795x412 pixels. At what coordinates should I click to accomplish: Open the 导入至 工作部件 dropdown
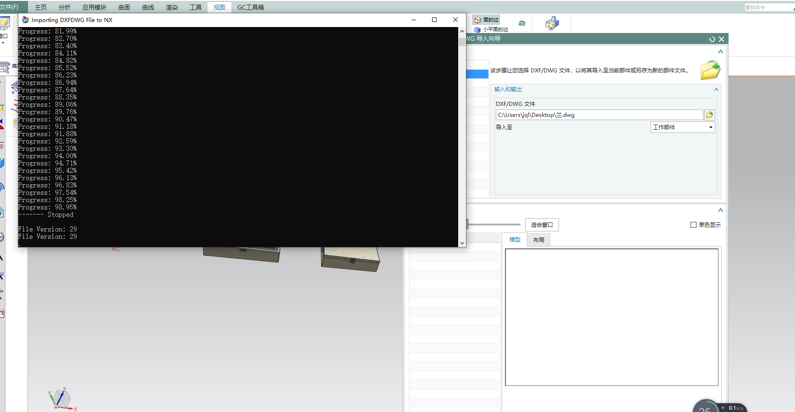pyautogui.click(x=683, y=127)
